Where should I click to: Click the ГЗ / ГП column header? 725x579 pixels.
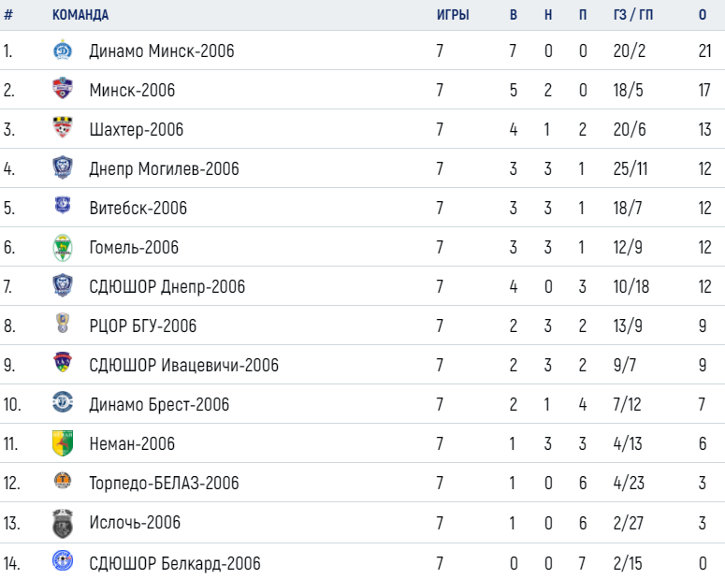(633, 15)
